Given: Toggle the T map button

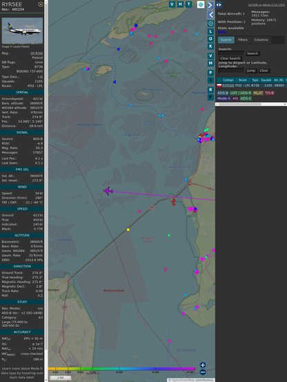Looking at the screenshot, I should pyautogui.click(x=188, y=4).
